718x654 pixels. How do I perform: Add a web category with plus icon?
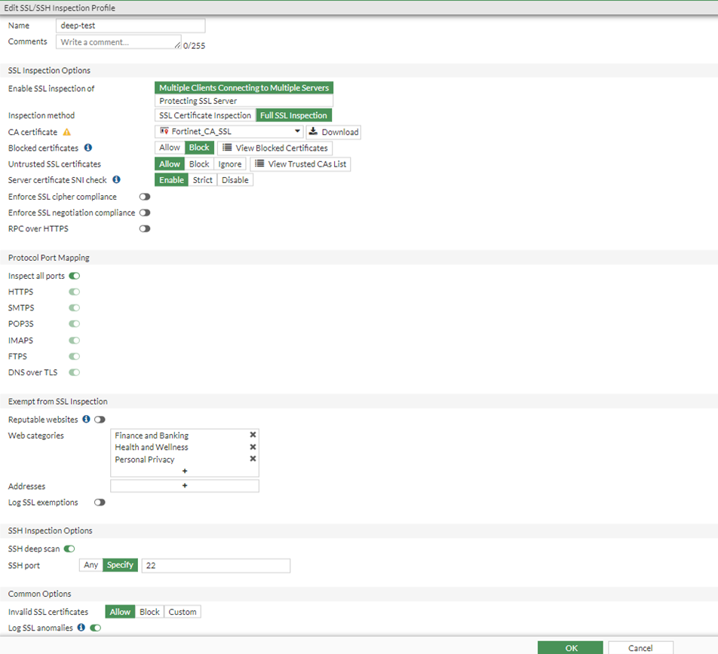tap(185, 471)
